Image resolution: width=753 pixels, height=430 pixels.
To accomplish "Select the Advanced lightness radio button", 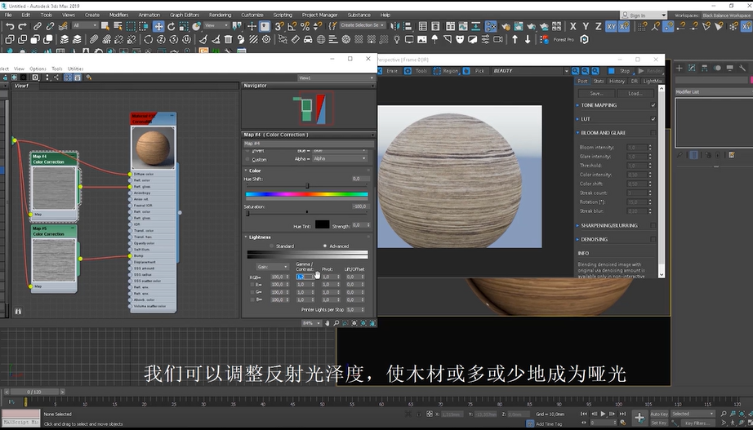I will pos(325,246).
